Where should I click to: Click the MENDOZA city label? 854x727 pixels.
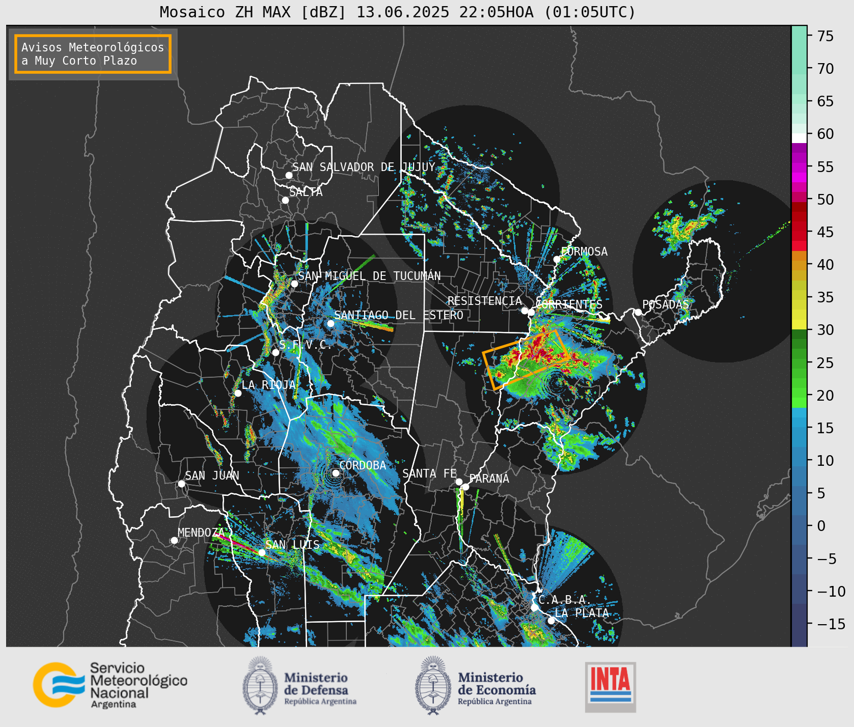point(201,533)
